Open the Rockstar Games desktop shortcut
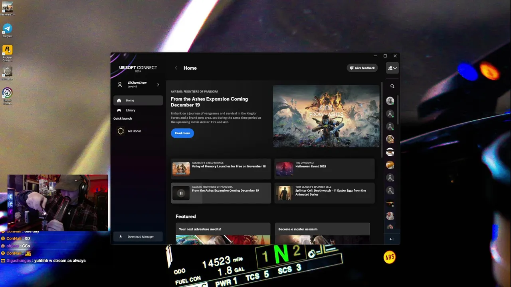The image size is (511, 287). click(x=7, y=53)
